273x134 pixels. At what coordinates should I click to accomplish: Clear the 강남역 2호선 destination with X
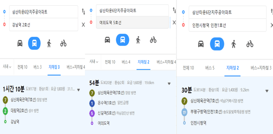point(83,25)
